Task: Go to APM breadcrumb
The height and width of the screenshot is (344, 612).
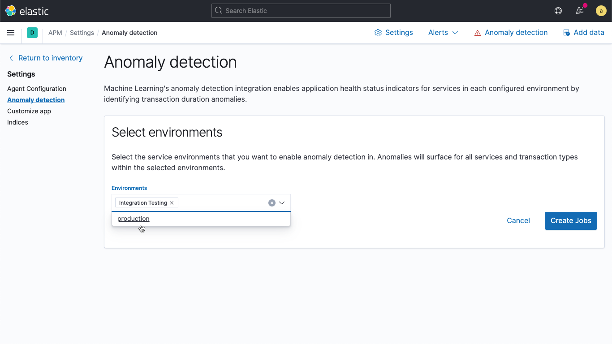Action: pyautogui.click(x=55, y=33)
